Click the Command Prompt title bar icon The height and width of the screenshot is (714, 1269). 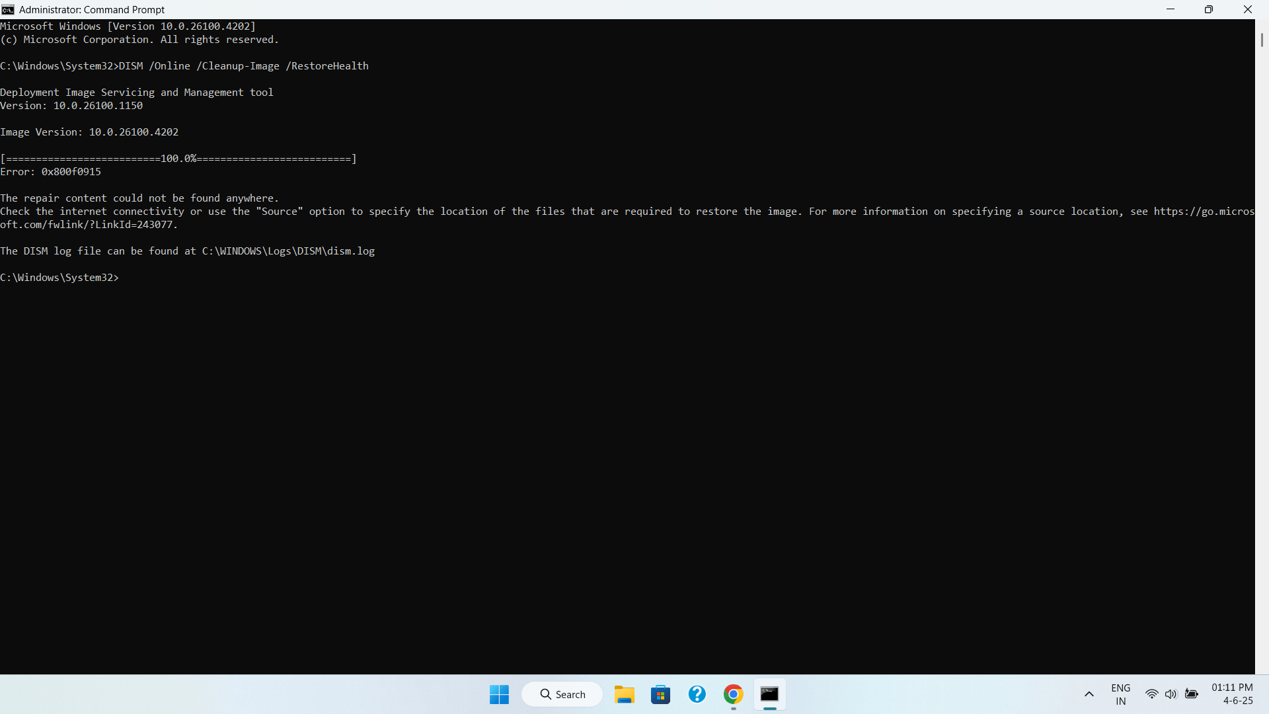(x=8, y=9)
